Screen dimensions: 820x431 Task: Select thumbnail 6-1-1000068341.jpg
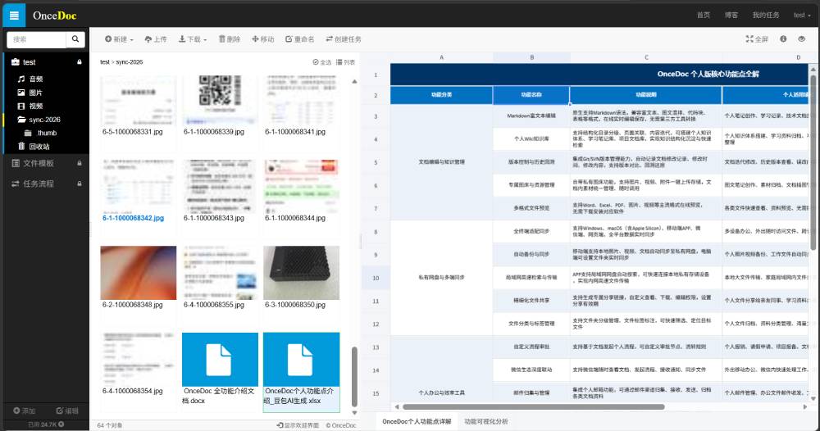[301, 100]
